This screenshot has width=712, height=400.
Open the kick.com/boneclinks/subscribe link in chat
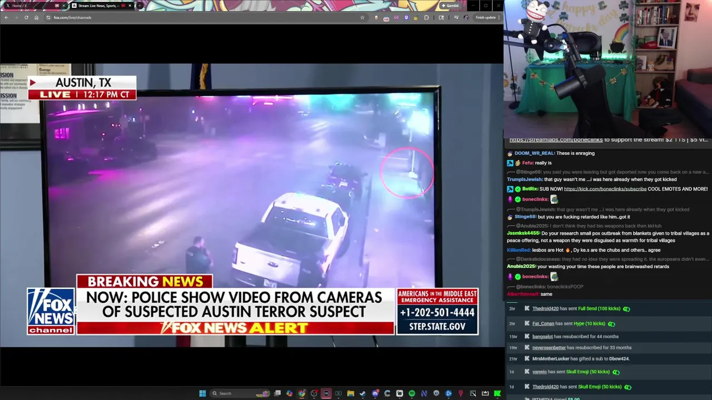[605, 189]
